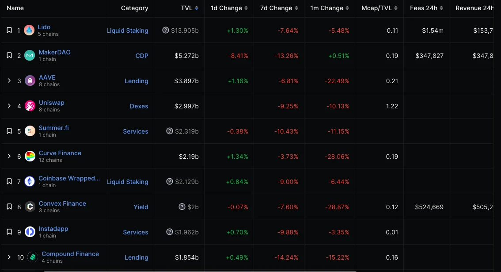Bookmark Convex Finance row
The height and width of the screenshot is (272, 501).
9,207
